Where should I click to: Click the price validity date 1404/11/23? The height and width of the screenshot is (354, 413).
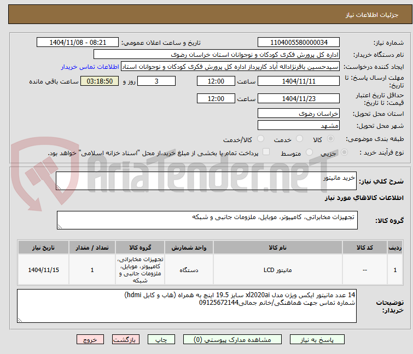tap(299, 98)
